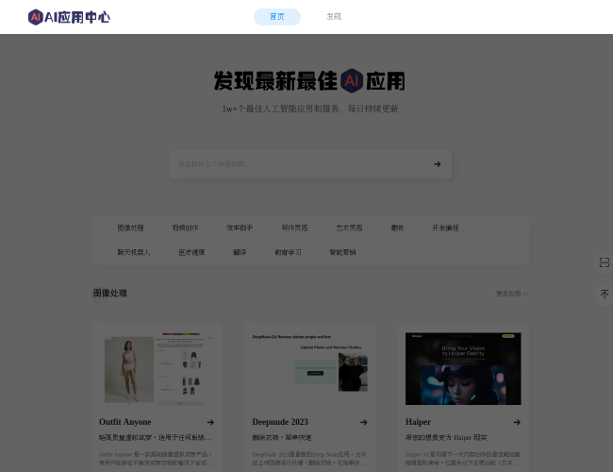613x472 pixels.
Task: Open Deepnude 2023 via its arrow icon
Action: (x=364, y=422)
